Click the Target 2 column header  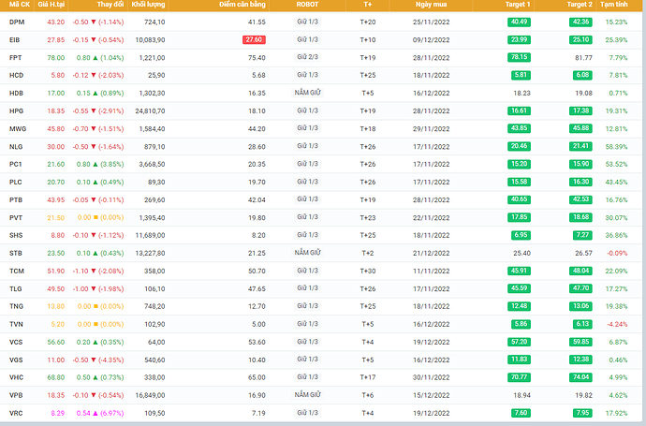(x=580, y=5)
